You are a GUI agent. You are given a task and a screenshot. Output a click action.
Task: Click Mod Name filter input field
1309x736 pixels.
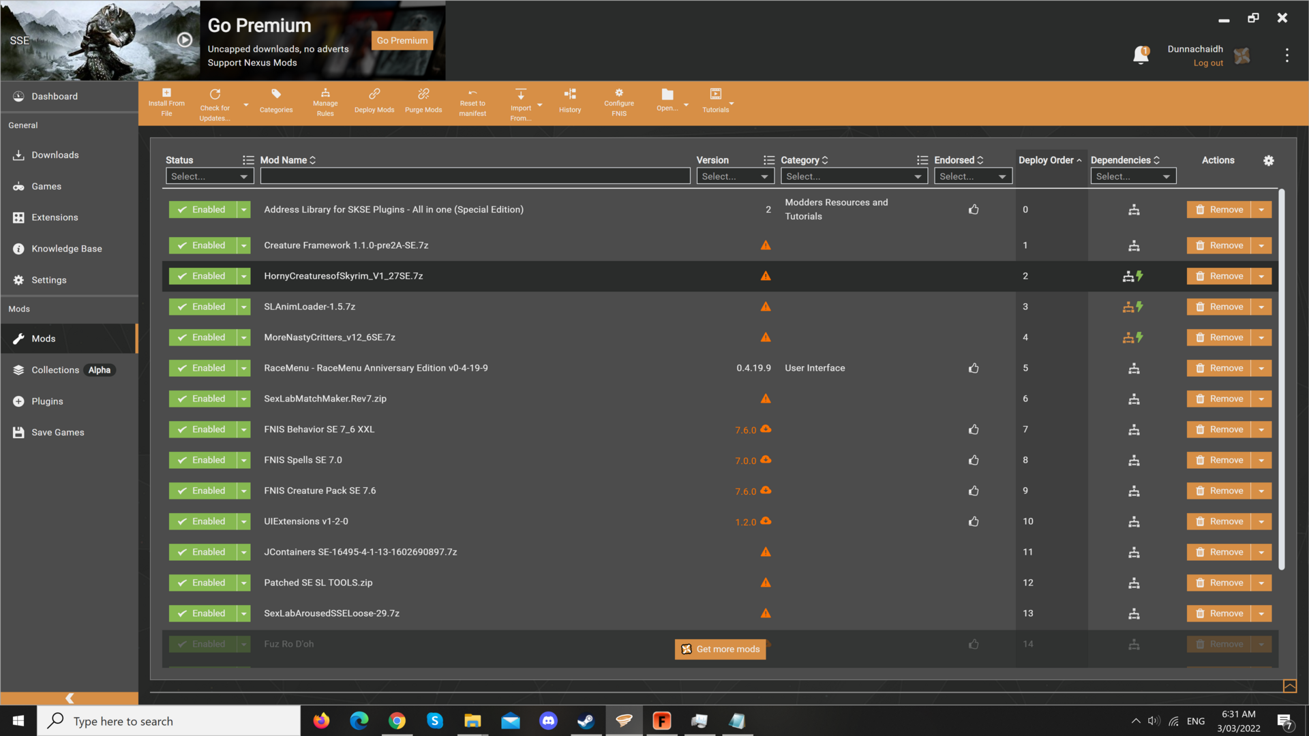(475, 177)
